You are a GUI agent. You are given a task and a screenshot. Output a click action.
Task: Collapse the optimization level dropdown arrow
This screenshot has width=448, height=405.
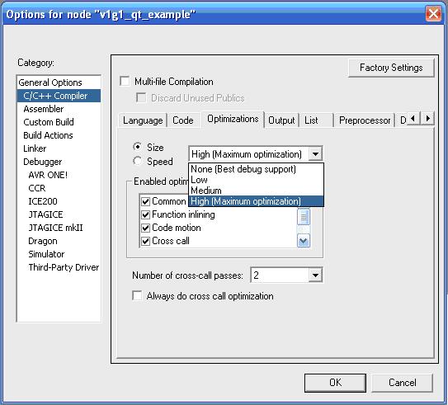(x=315, y=154)
